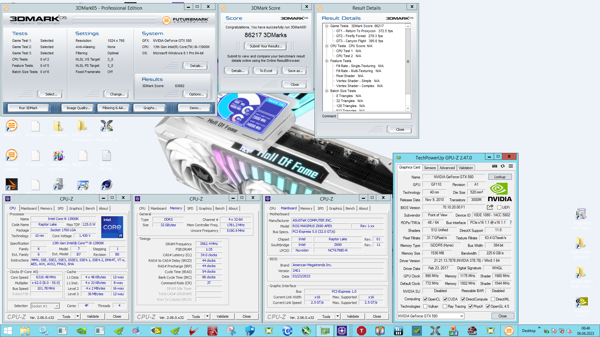Switch to Advanced tab in GPU-Z
The height and width of the screenshot is (337, 600).
click(447, 168)
